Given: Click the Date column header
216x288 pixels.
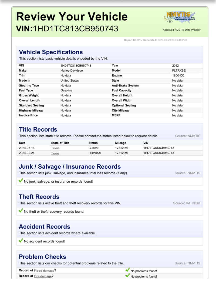Looking at the screenshot, I should click(x=22, y=143).
